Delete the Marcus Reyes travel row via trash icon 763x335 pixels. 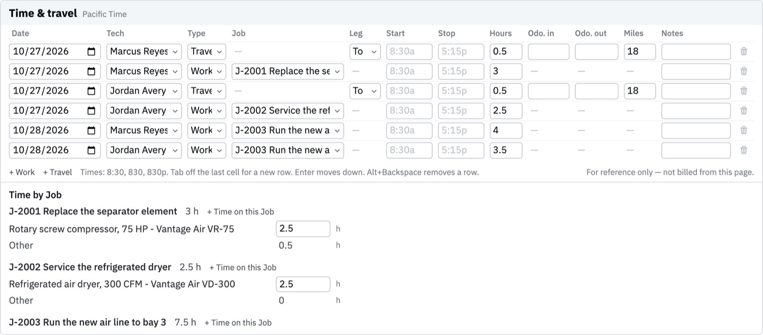click(744, 51)
